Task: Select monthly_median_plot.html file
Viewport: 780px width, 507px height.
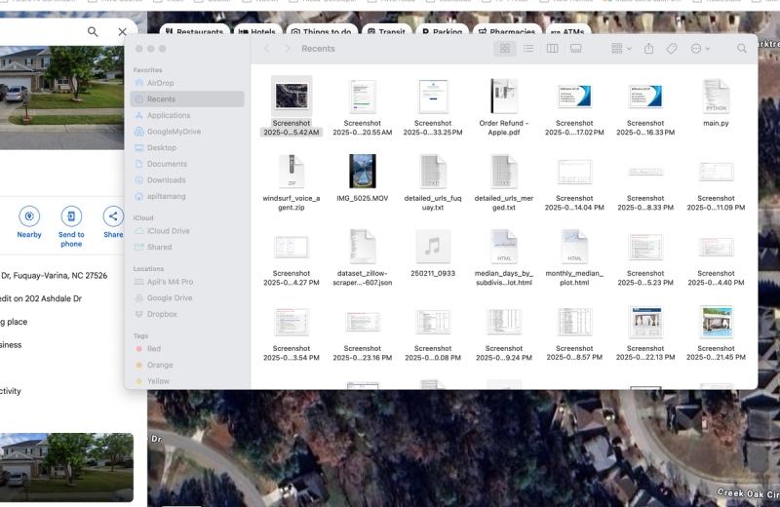Action: (x=574, y=257)
